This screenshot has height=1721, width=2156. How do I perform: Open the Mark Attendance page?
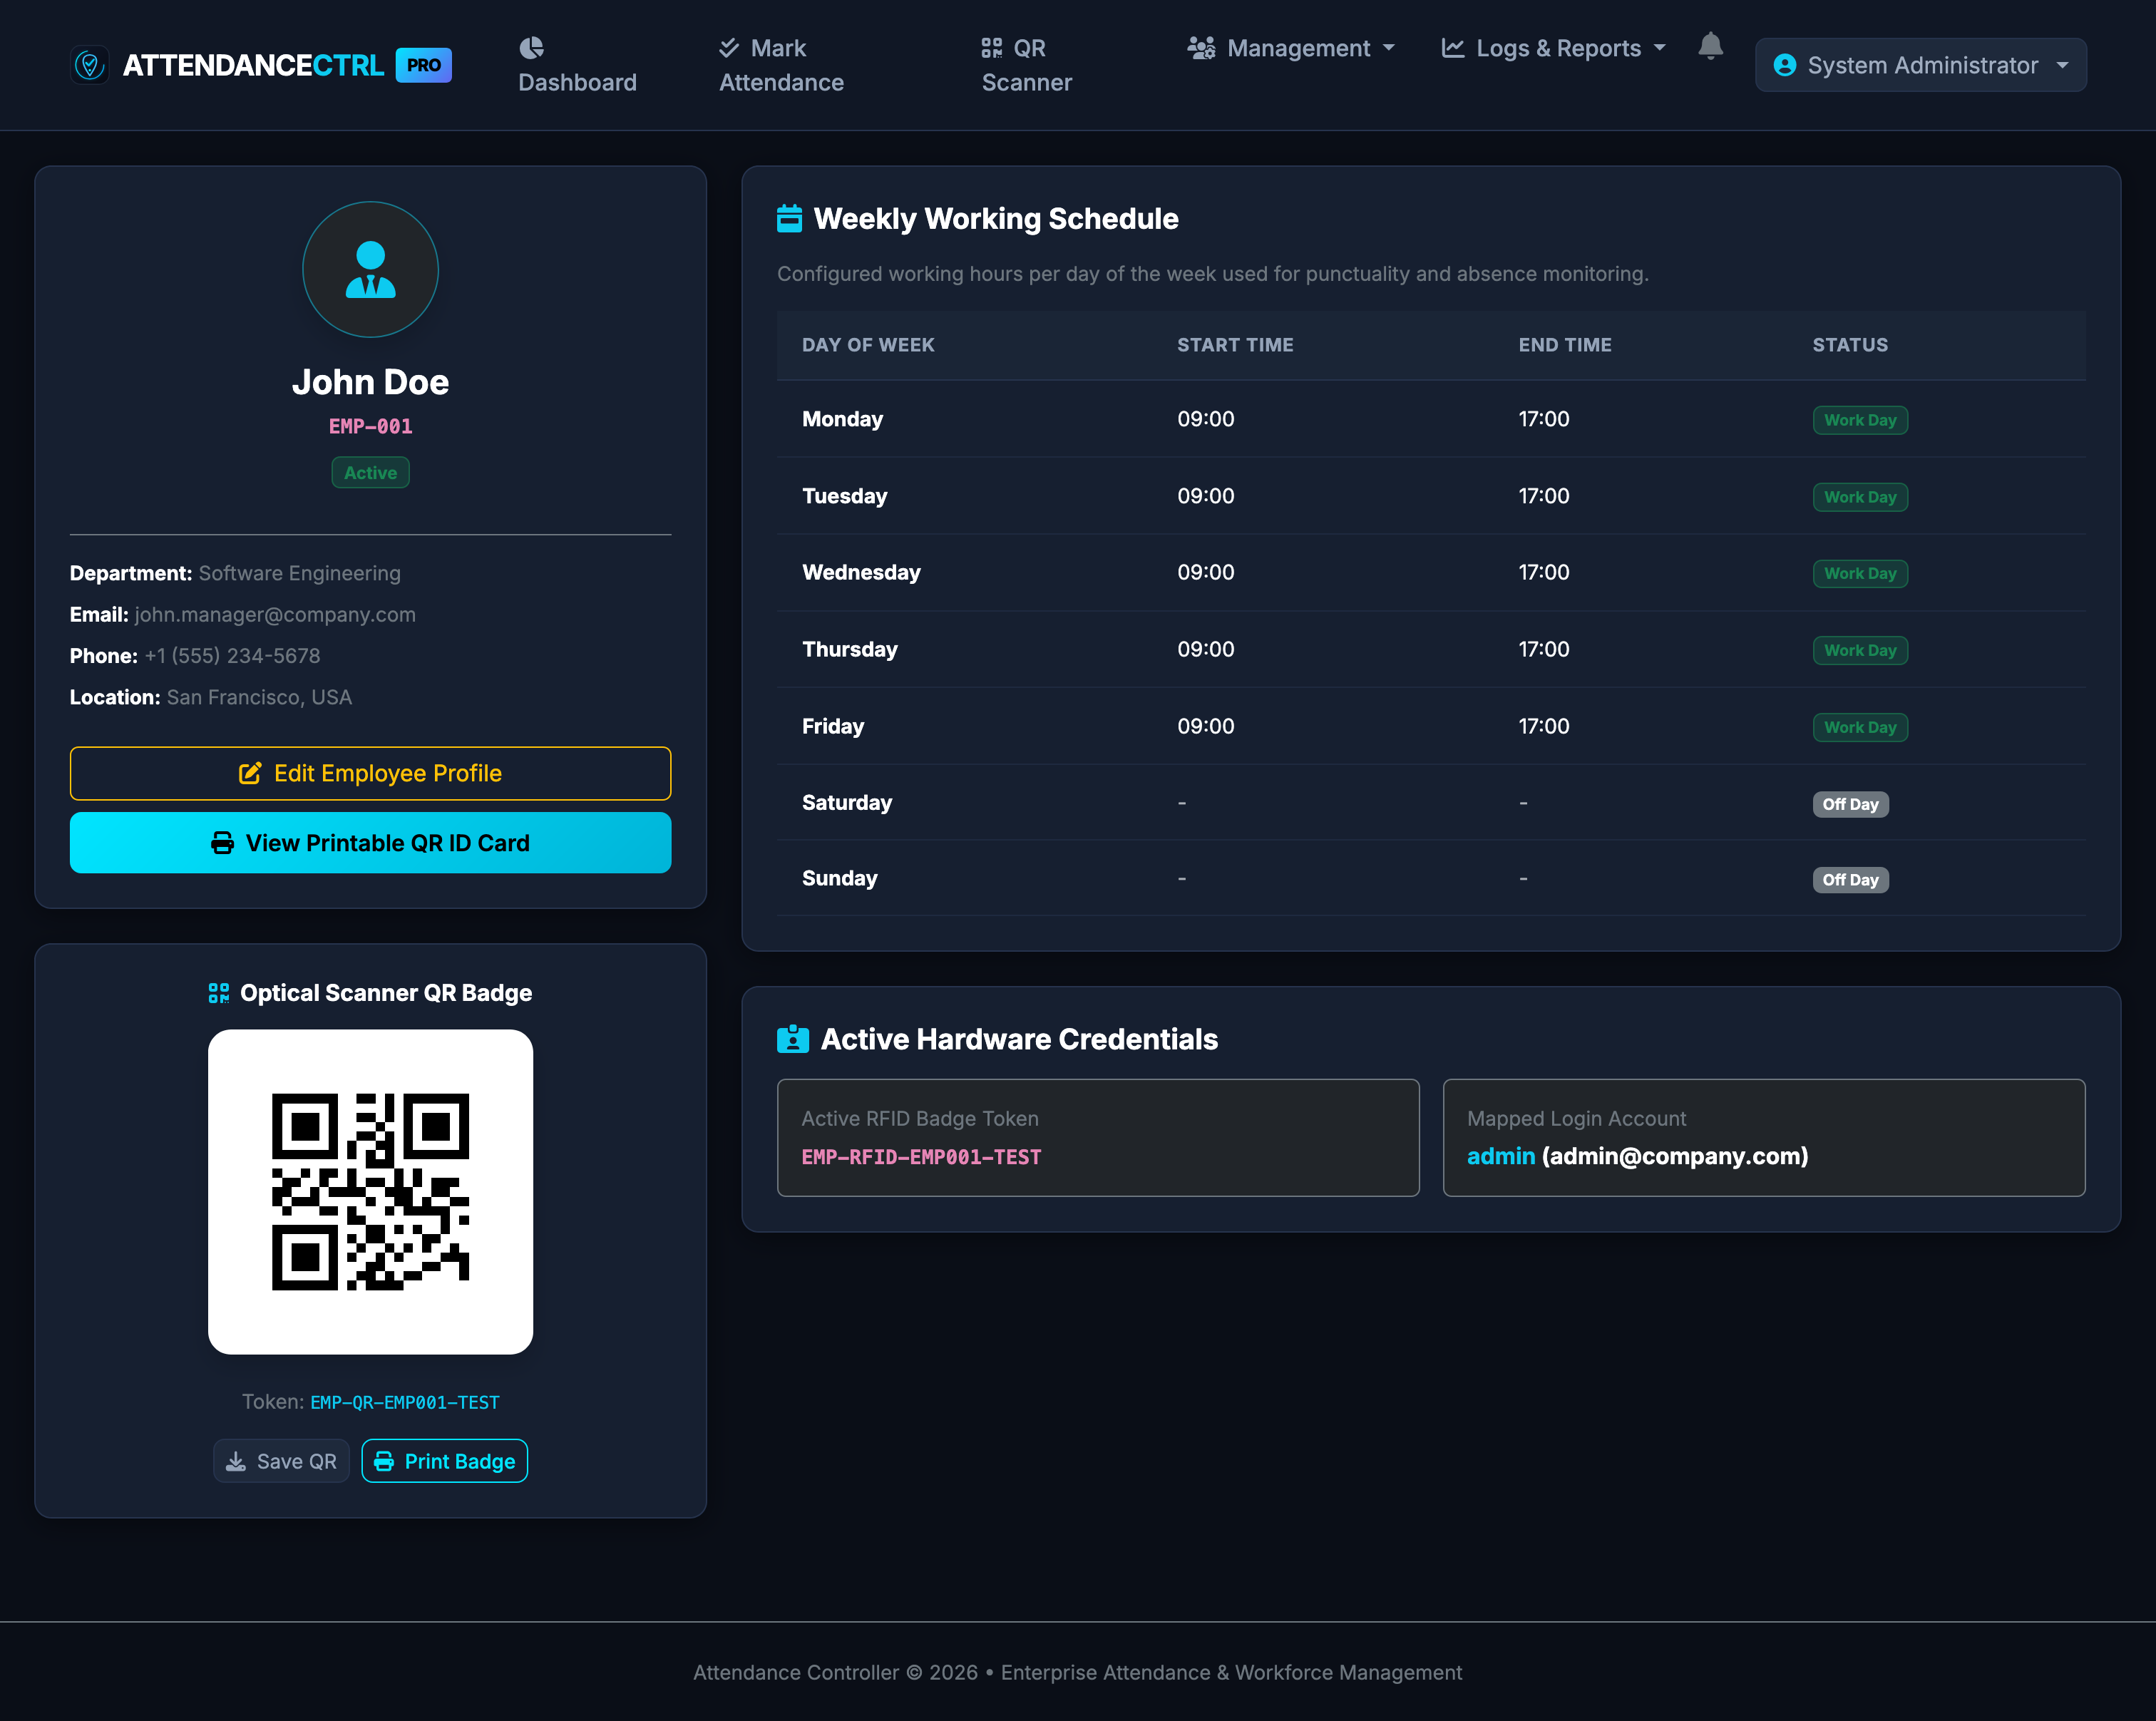(781, 65)
